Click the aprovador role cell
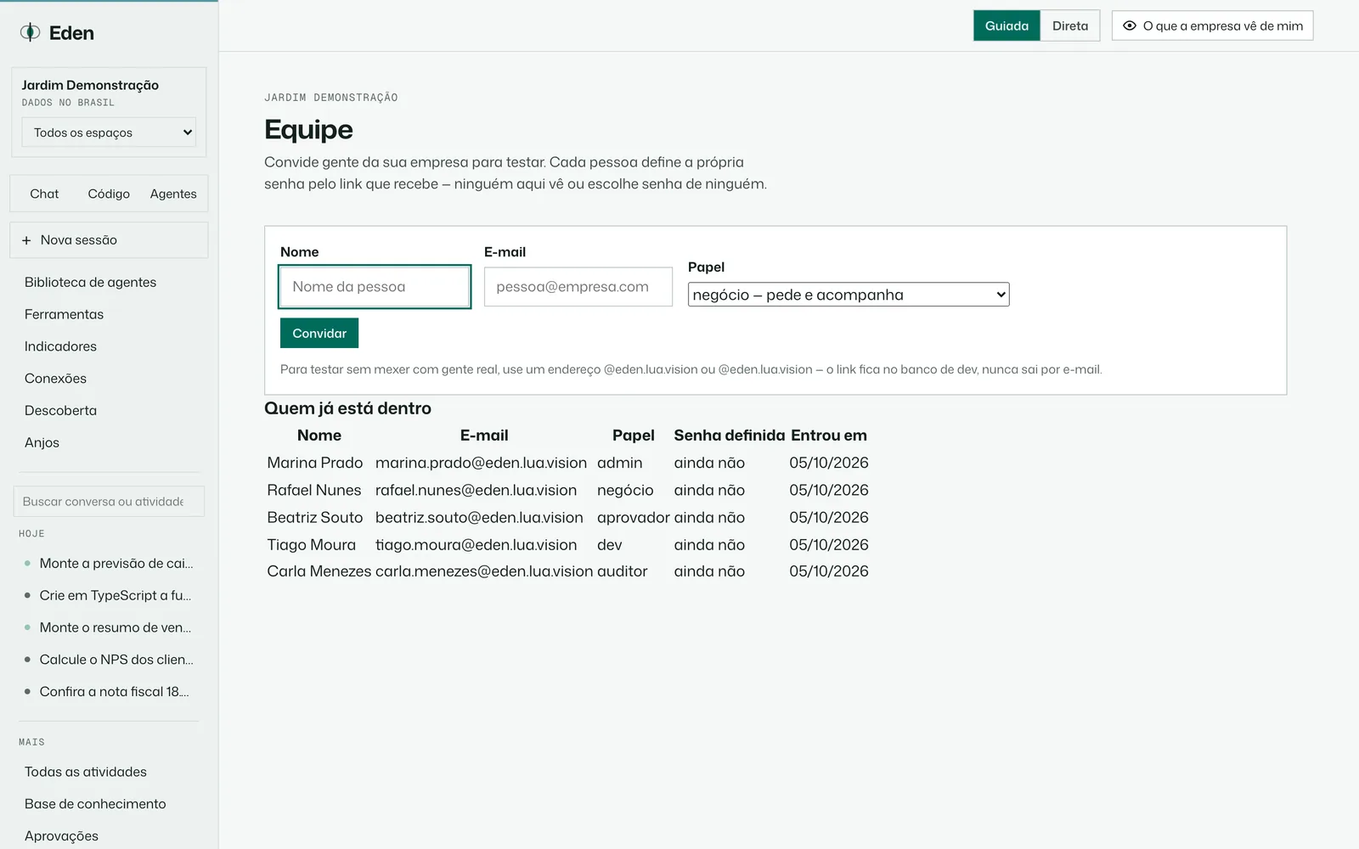The image size is (1359, 849). [x=633, y=517]
